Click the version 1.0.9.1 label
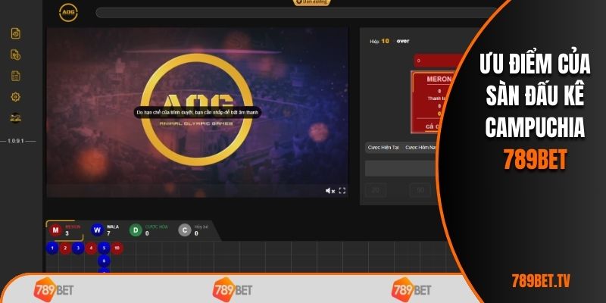This screenshot has height=303, width=606. (15, 141)
